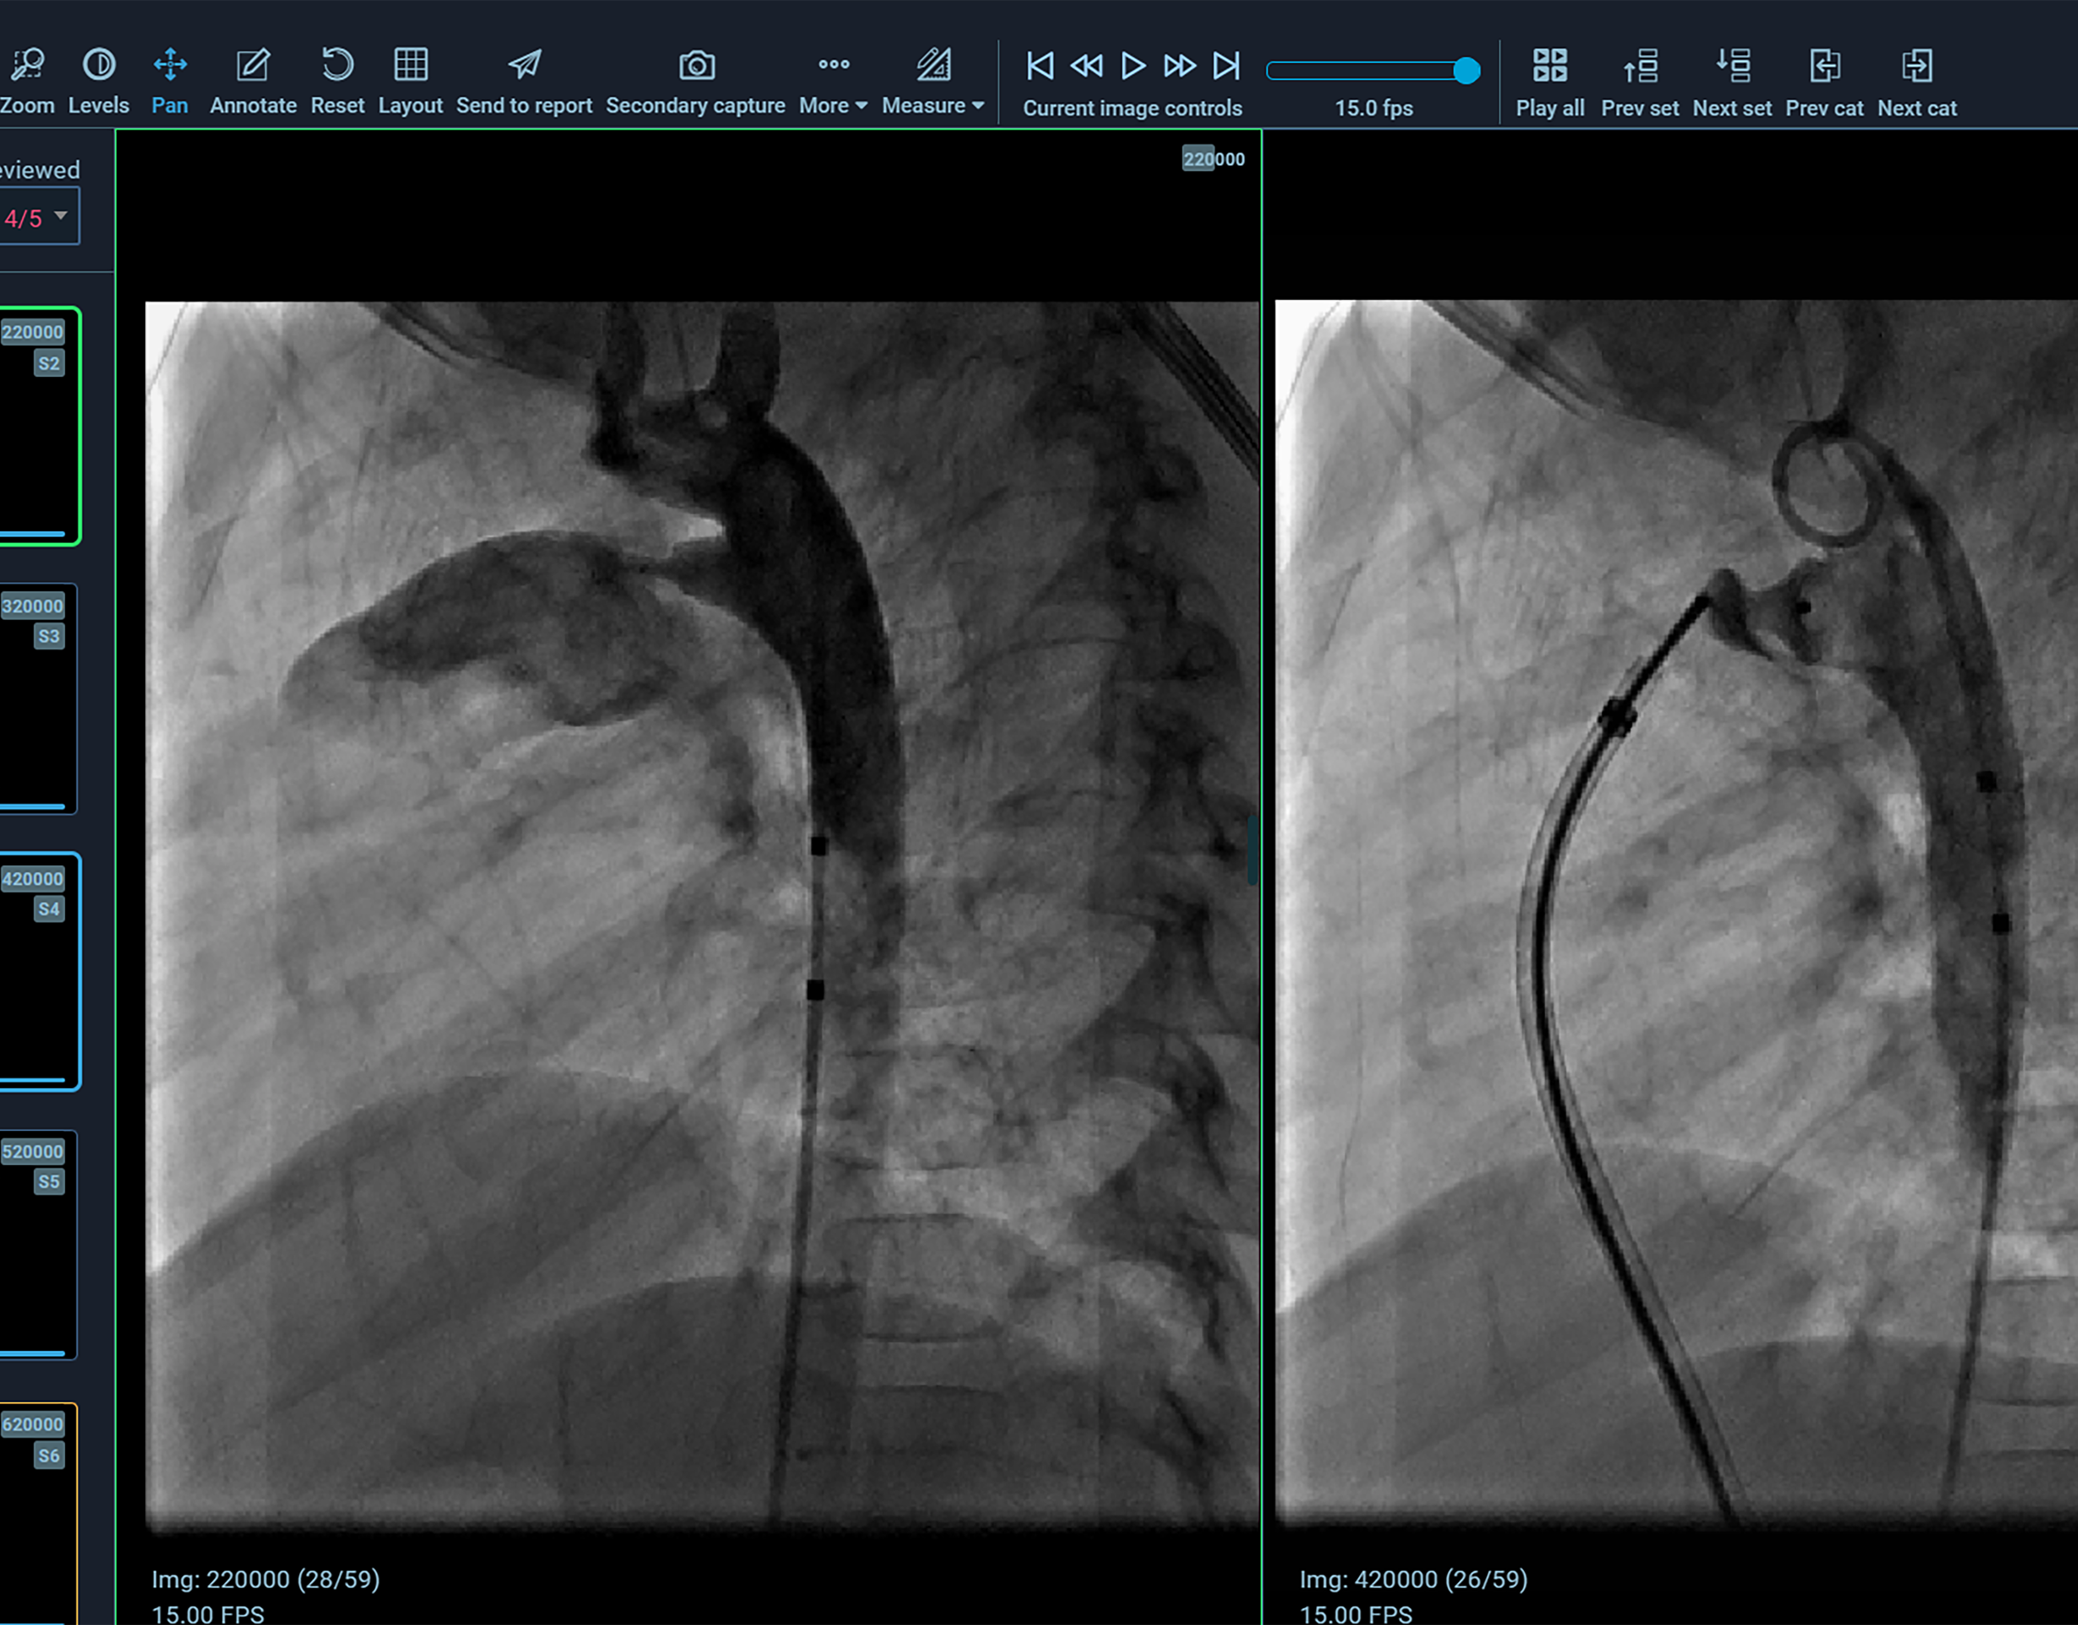Go to Prev set
This screenshot has height=1625, width=2078.
1640,84
